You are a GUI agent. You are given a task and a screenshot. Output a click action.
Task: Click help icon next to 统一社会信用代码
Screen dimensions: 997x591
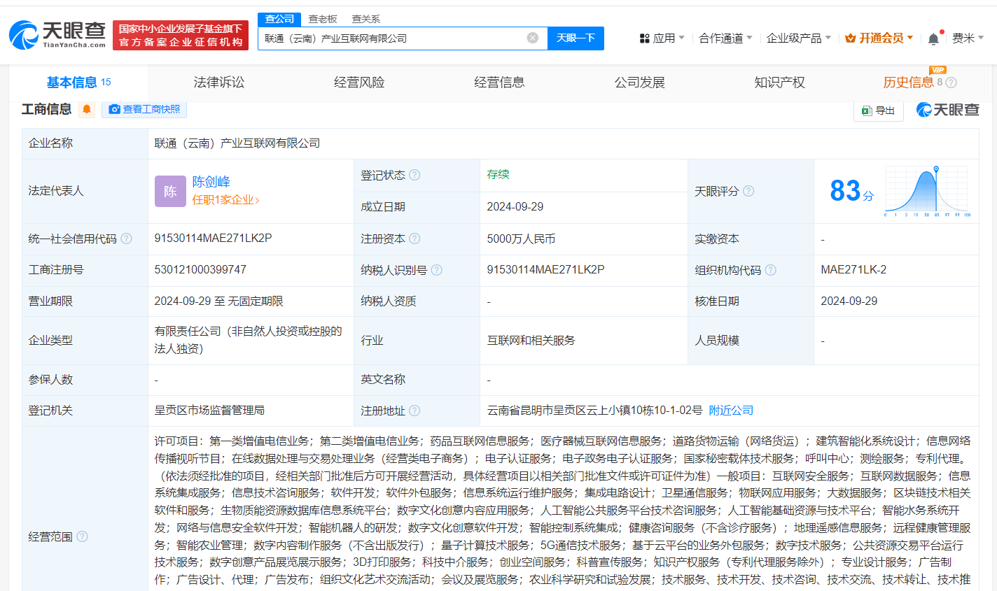click(x=126, y=238)
